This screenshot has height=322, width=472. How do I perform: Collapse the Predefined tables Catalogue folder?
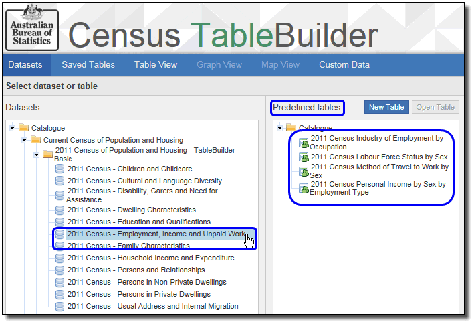pos(280,128)
